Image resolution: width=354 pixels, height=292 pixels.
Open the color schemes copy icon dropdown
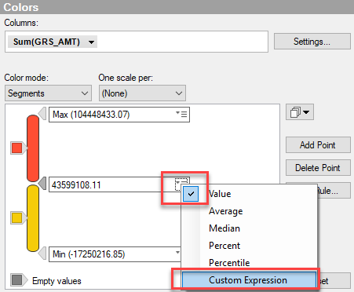click(x=300, y=112)
